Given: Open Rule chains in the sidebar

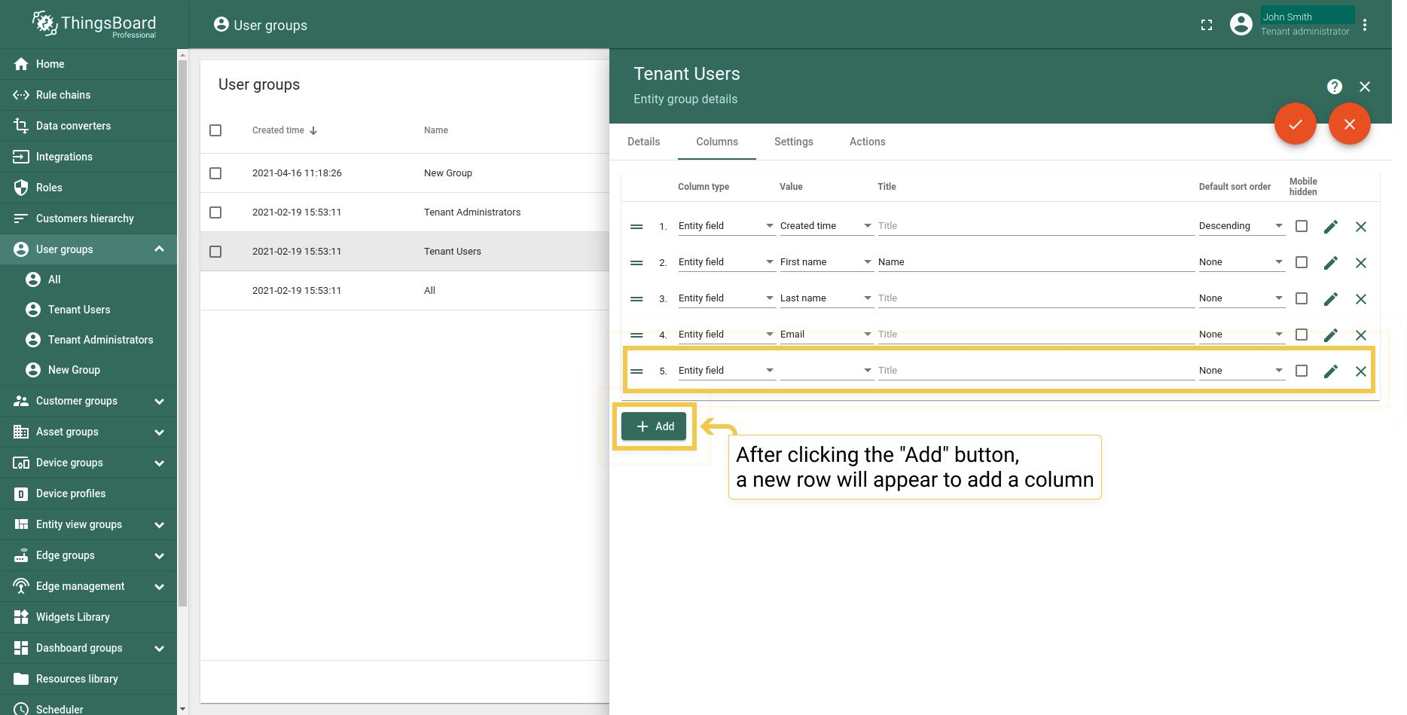Looking at the screenshot, I should [x=63, y=95].
